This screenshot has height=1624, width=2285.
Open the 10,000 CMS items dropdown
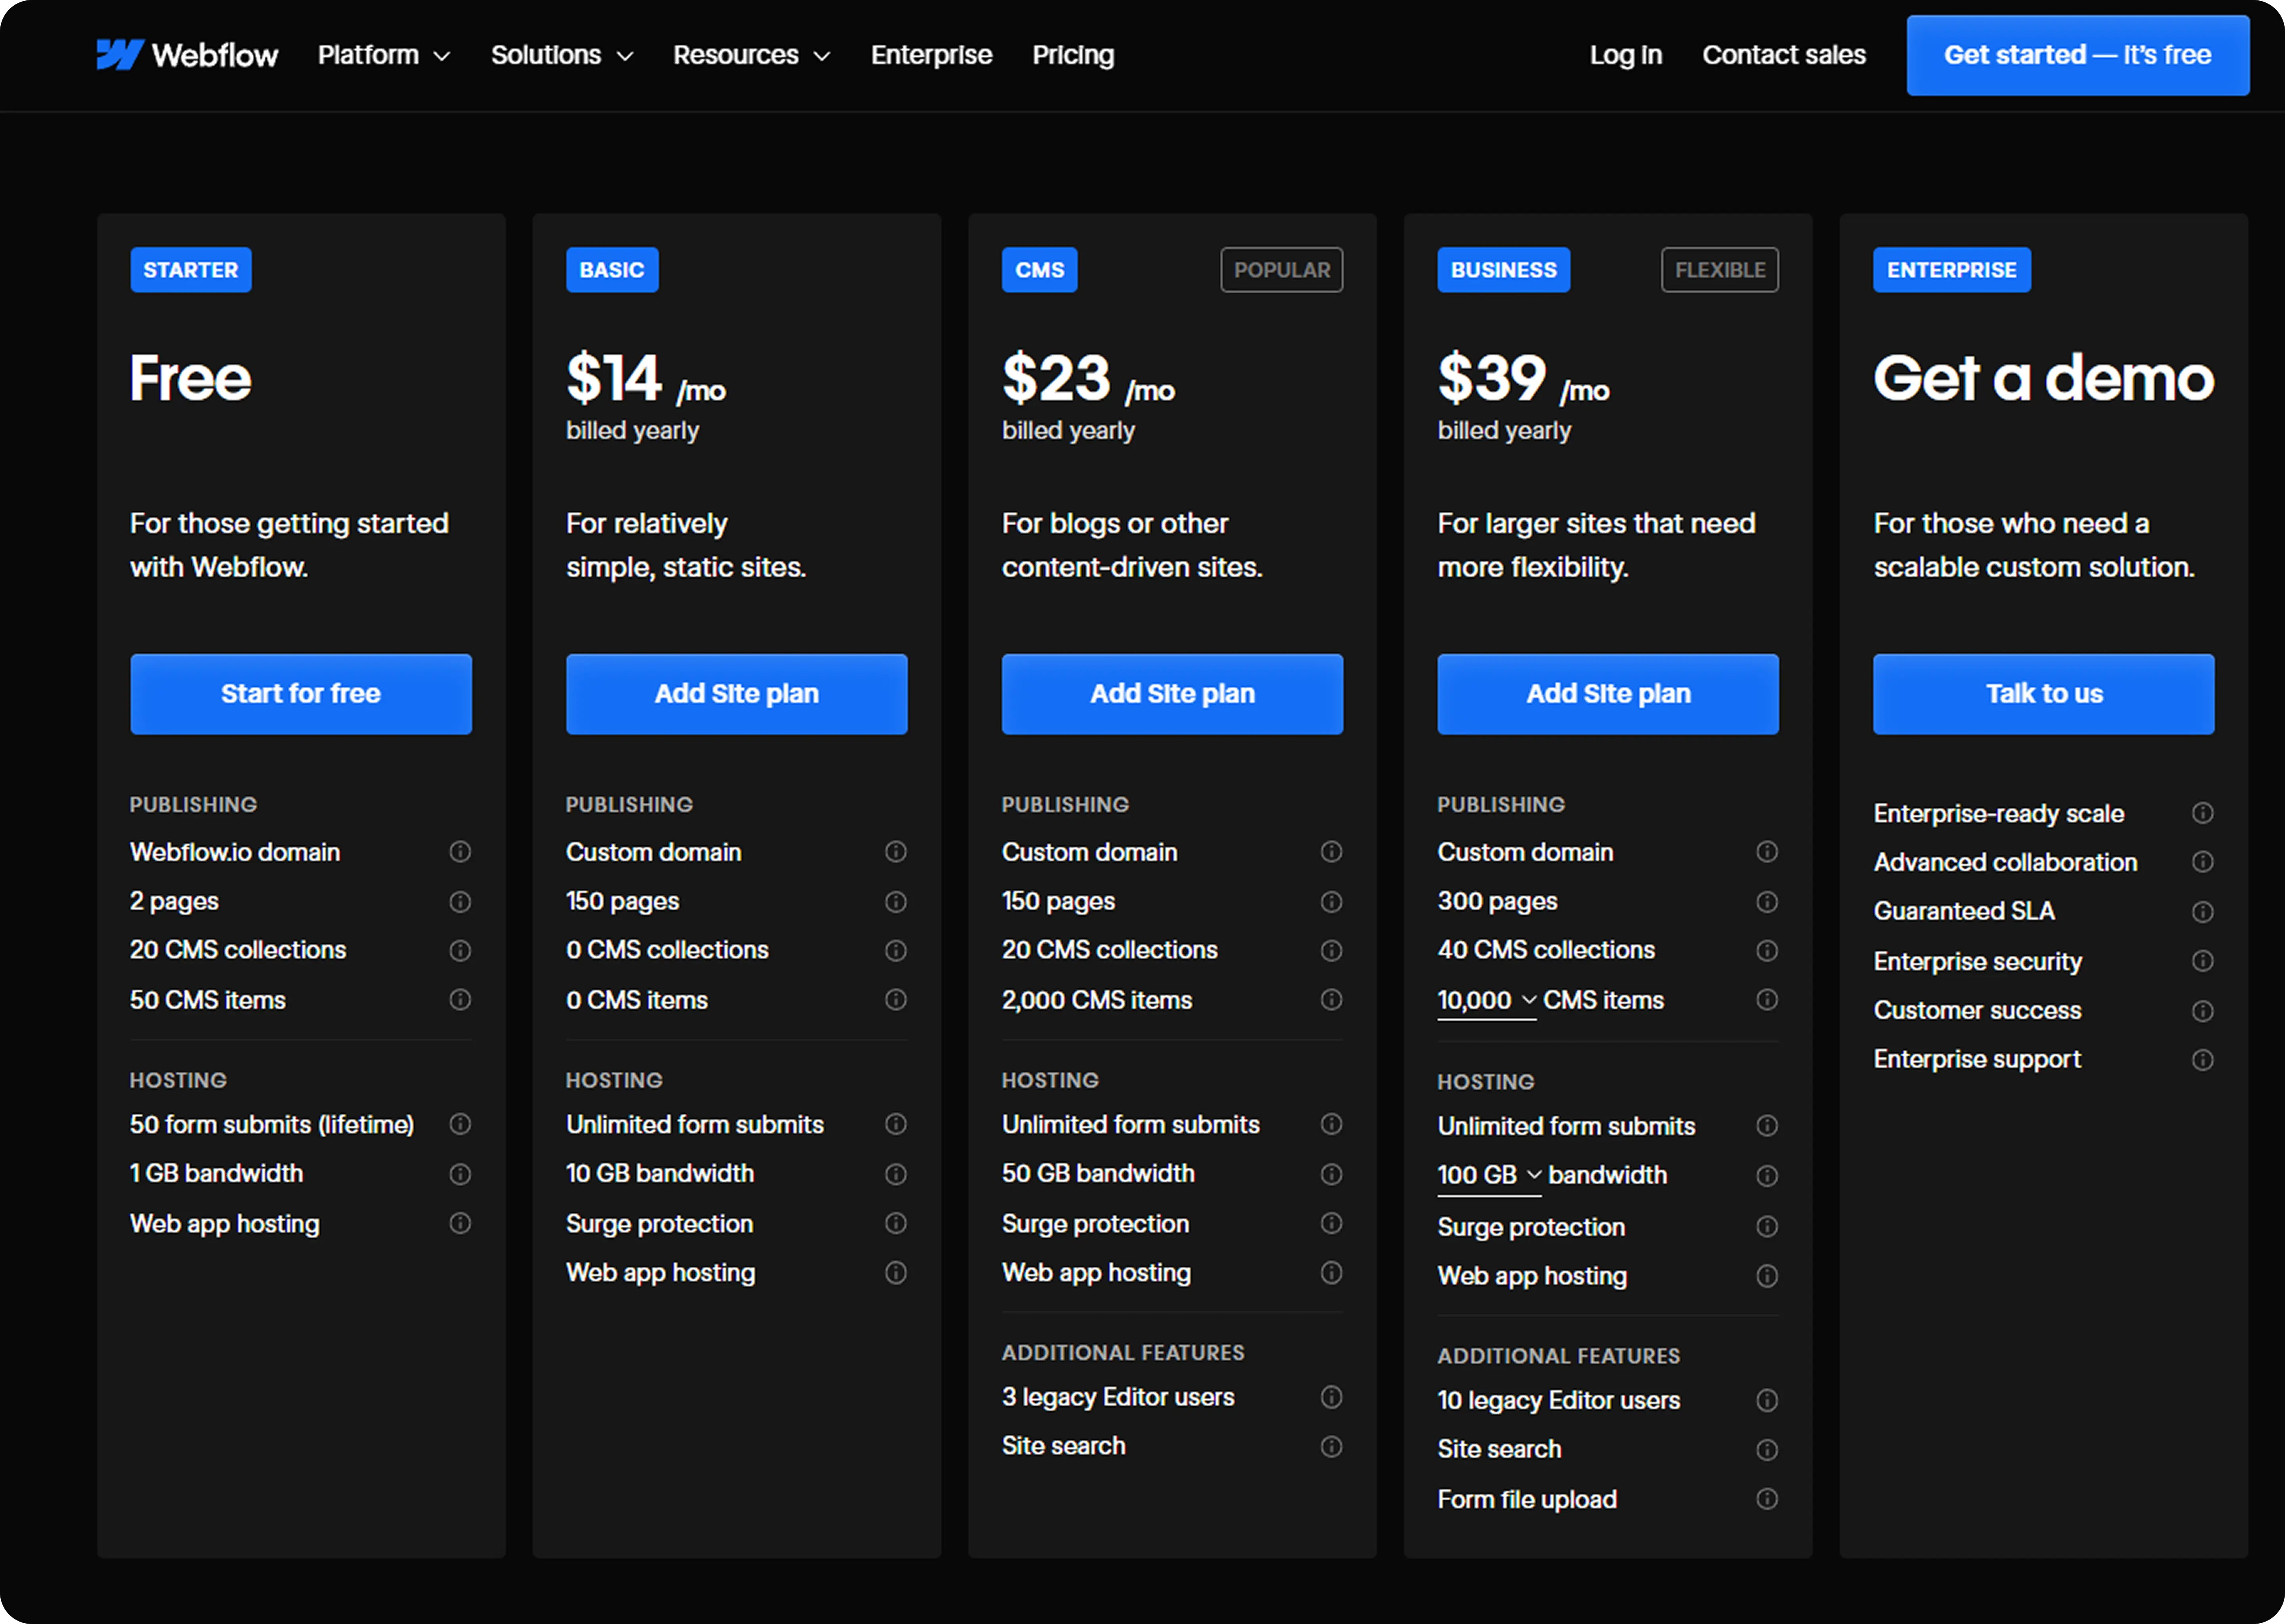1487,1001
